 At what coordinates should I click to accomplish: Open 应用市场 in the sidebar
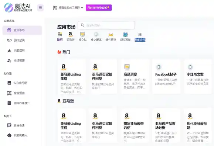22,30
